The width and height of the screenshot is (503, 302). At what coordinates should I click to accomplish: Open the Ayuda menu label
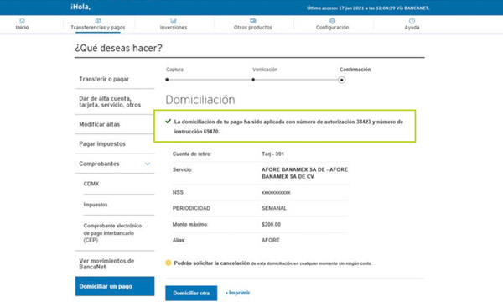tap(412, 28)
